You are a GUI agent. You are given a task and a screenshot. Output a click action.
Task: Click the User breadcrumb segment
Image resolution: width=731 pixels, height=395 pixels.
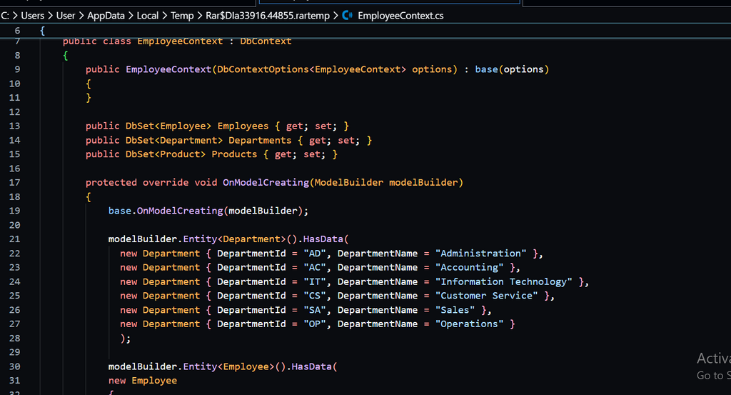click(66, 15)
